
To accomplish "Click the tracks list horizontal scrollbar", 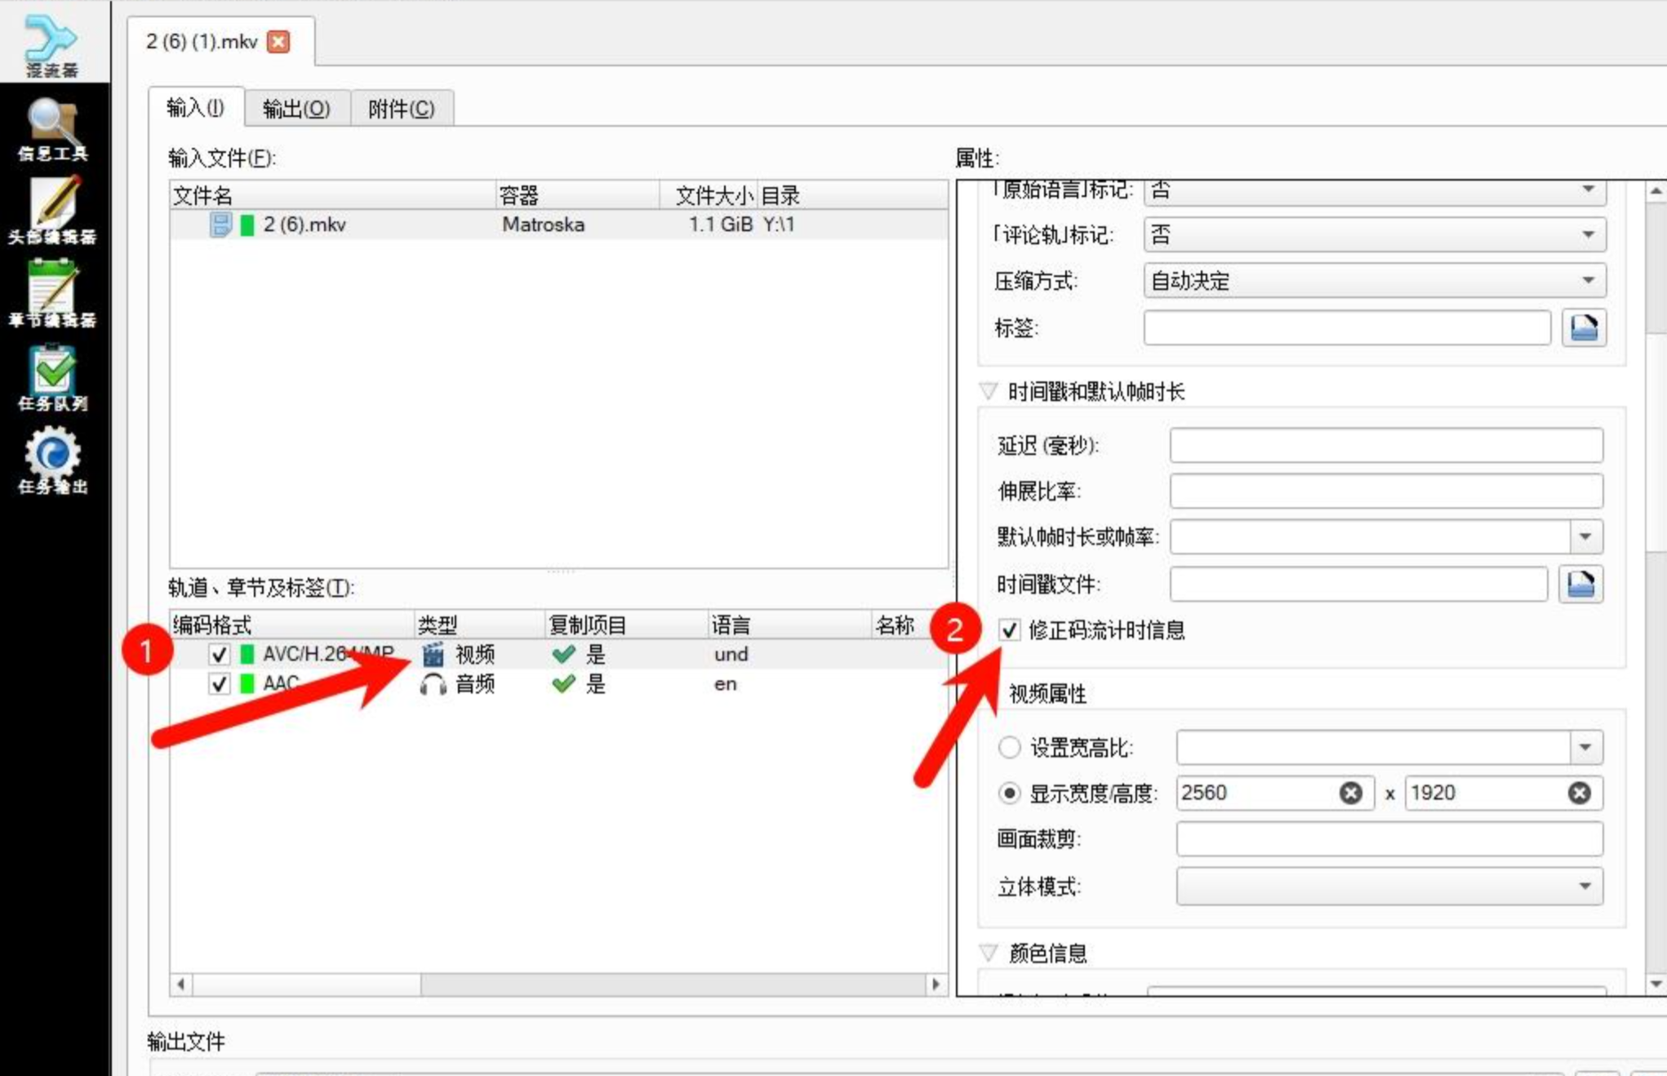I will 558,985.
